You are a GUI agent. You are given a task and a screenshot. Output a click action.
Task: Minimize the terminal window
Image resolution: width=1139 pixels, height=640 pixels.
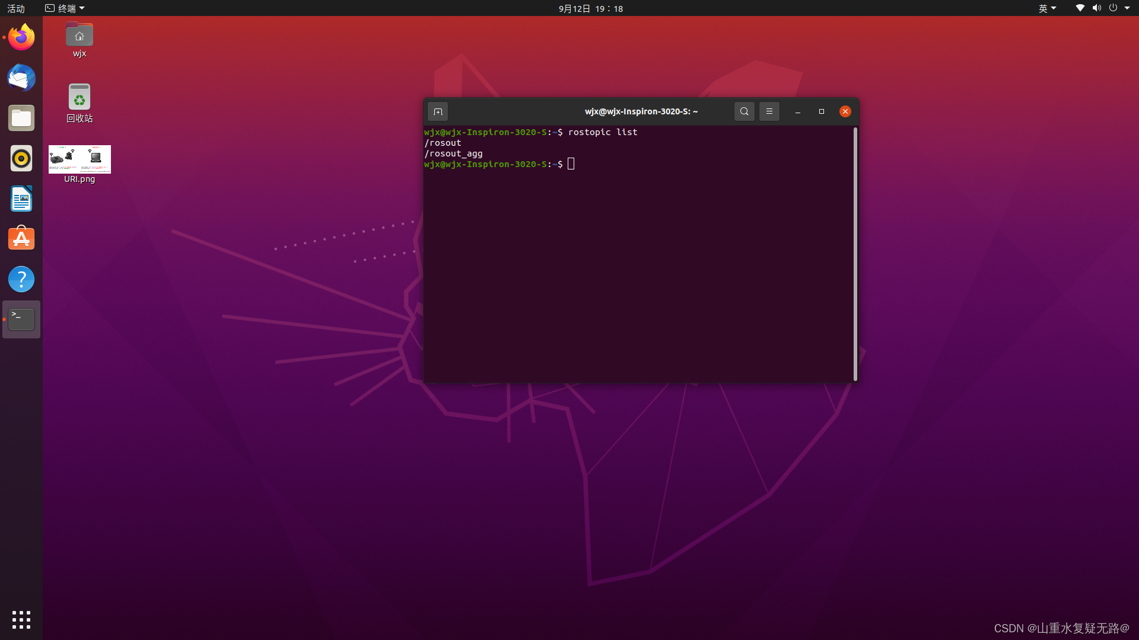point(798,111)
